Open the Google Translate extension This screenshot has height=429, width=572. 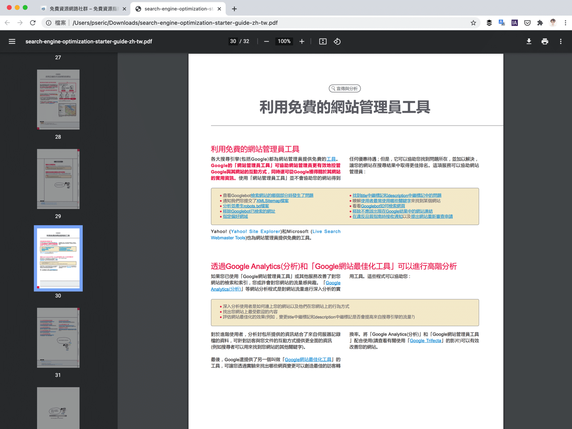point(502,23)
